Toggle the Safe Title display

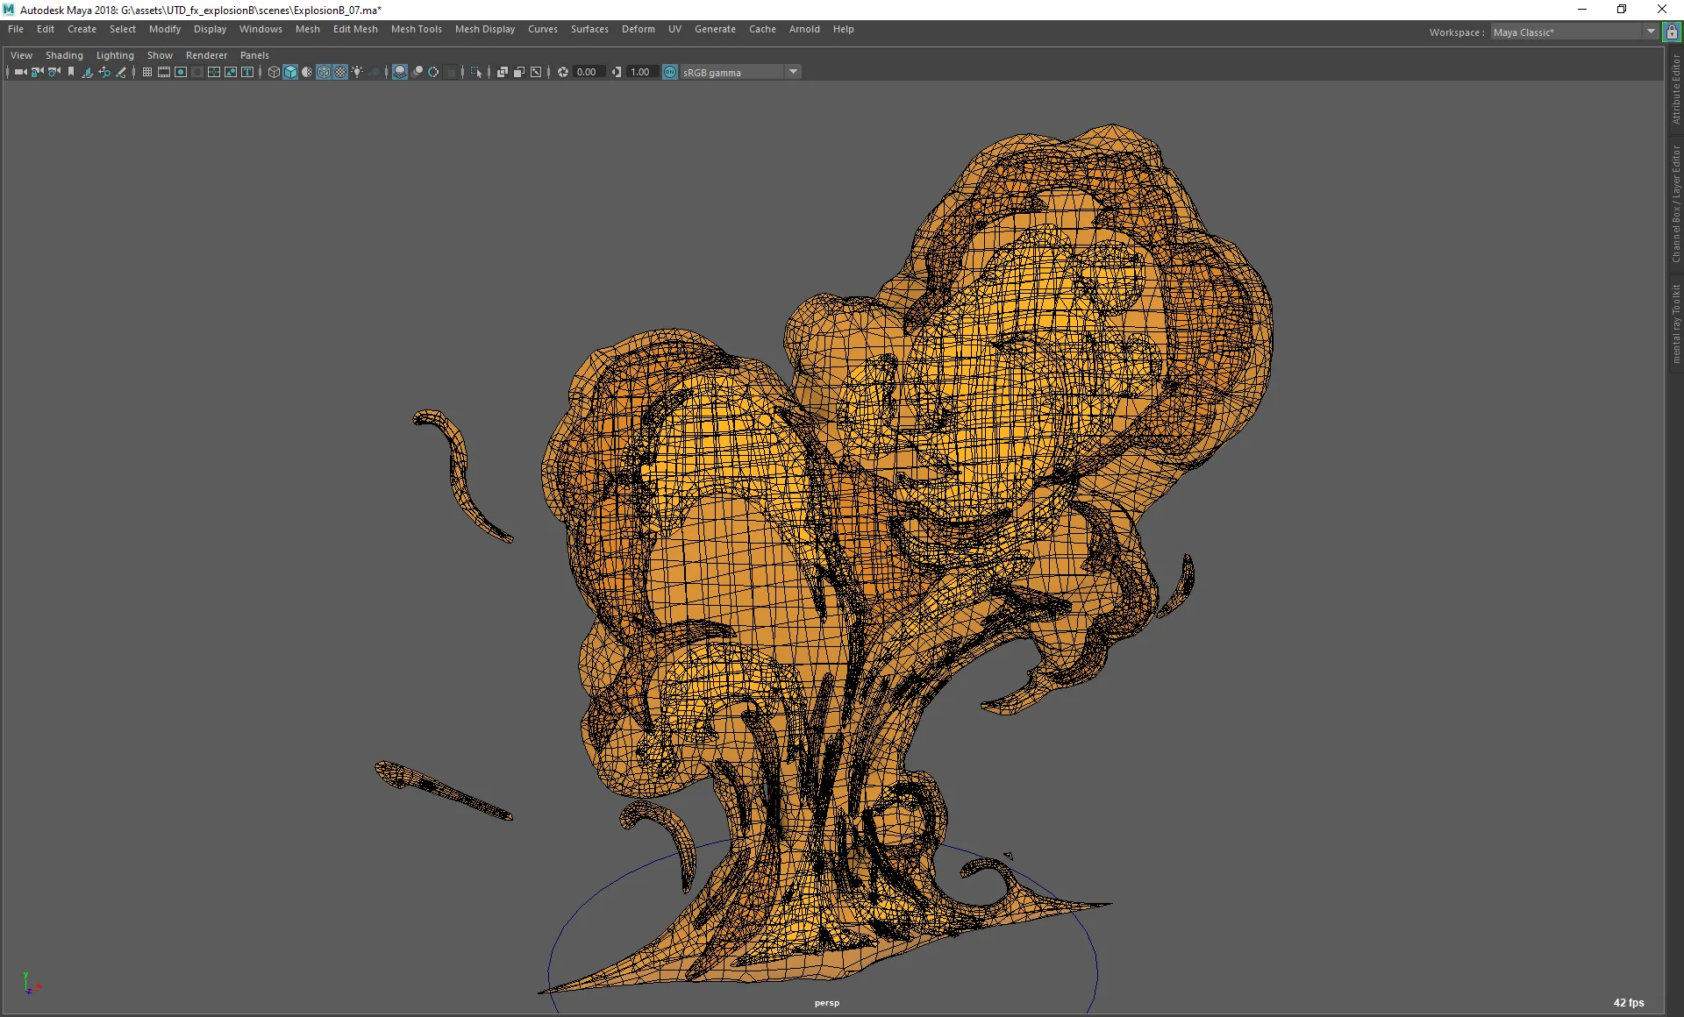click(247, 72)
